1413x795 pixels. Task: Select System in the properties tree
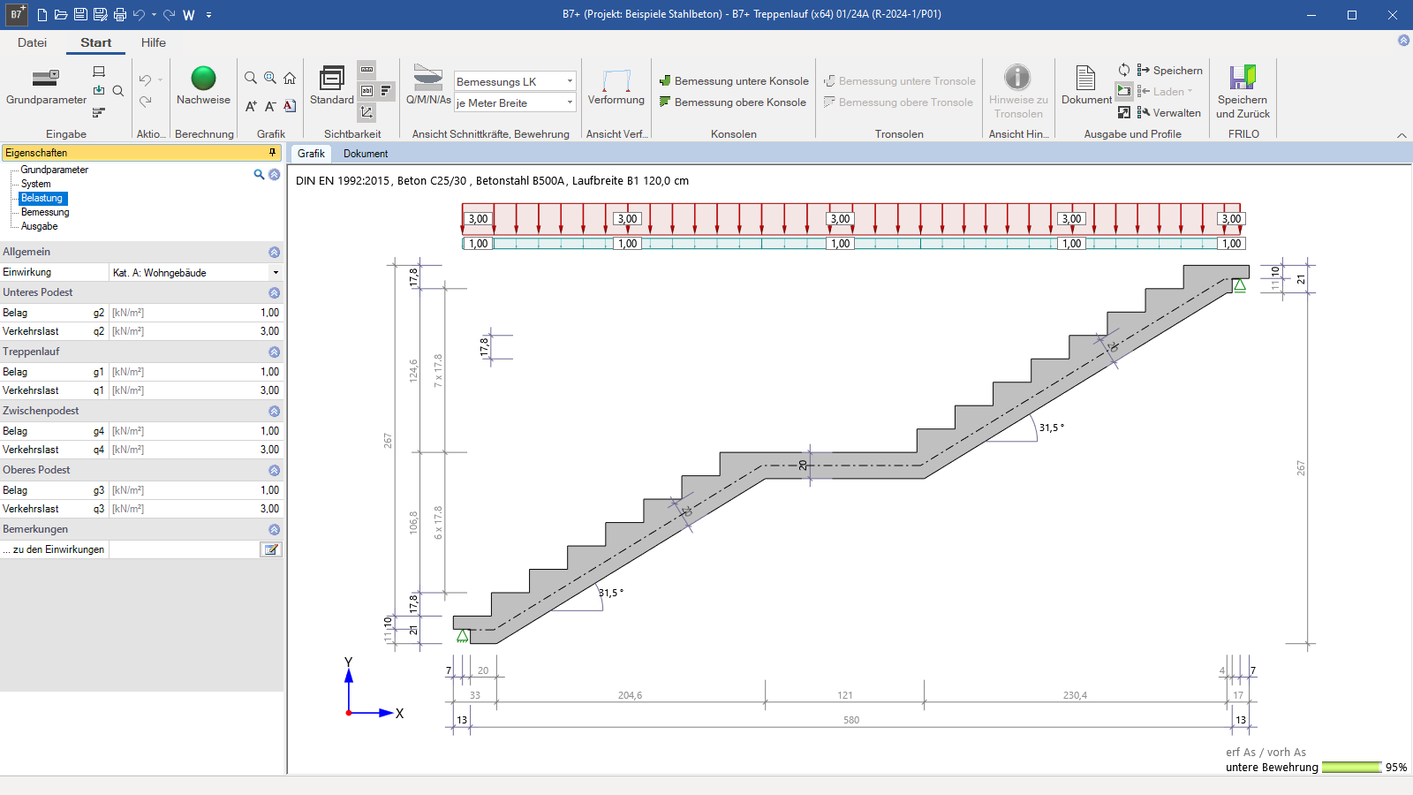[36, 184]
